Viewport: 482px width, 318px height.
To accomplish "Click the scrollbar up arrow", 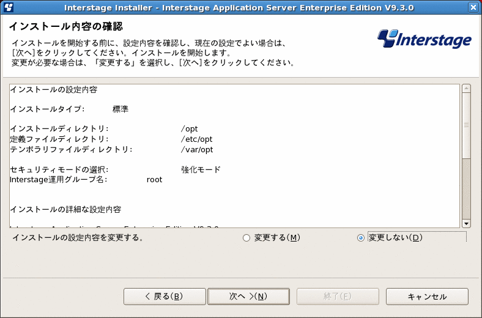I will click(x=466, y=89).
